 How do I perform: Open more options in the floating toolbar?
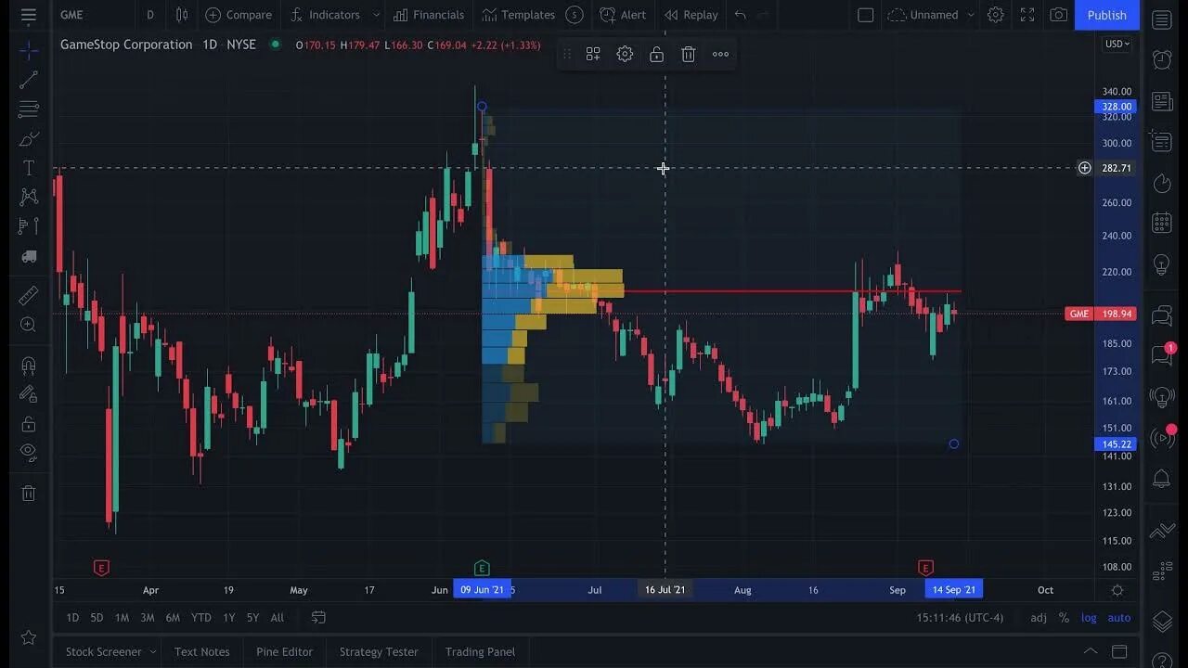click(720, 54)
